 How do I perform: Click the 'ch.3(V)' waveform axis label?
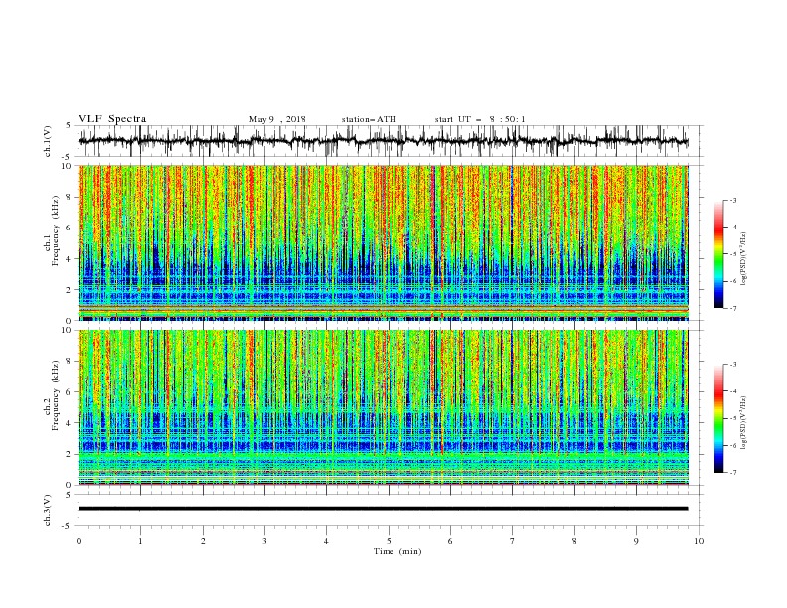[x=48, y=511]
